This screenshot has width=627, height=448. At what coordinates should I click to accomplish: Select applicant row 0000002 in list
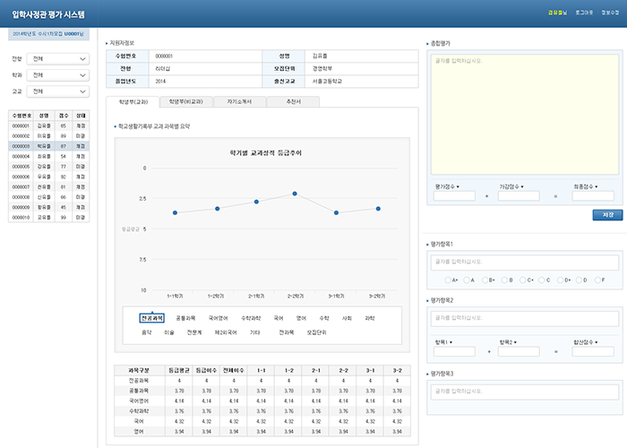[x=48, y=136]
